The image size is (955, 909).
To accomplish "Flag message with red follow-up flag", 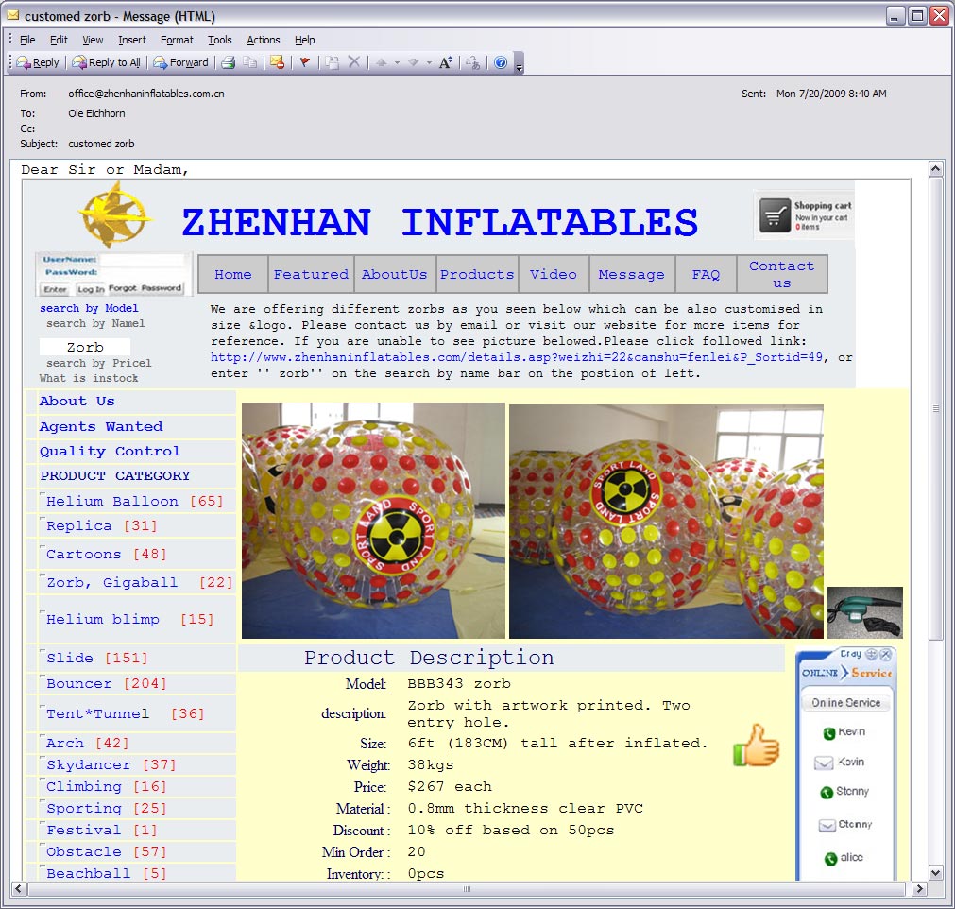I will (x=305, y=62).
